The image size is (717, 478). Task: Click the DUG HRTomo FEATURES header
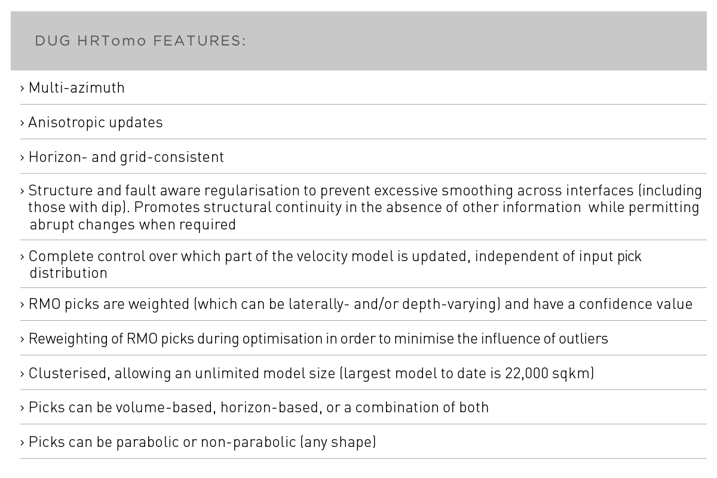(140, 41)
